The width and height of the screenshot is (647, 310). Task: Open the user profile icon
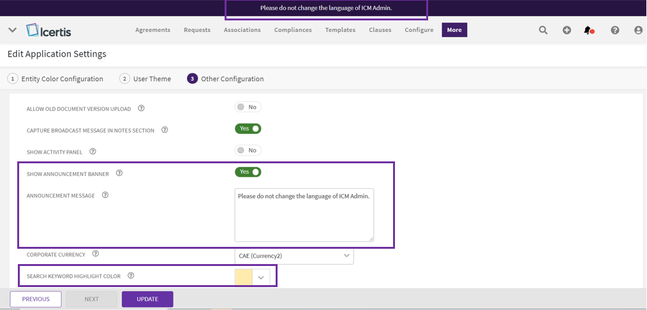coord(638,30)
